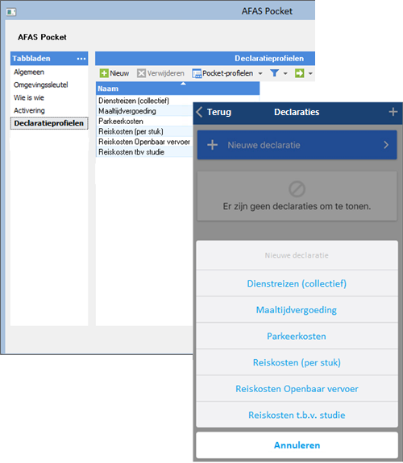Open the Tabbladen three-dots options
403x463 pixels.
pyautogui.click(x=81, y=59)
